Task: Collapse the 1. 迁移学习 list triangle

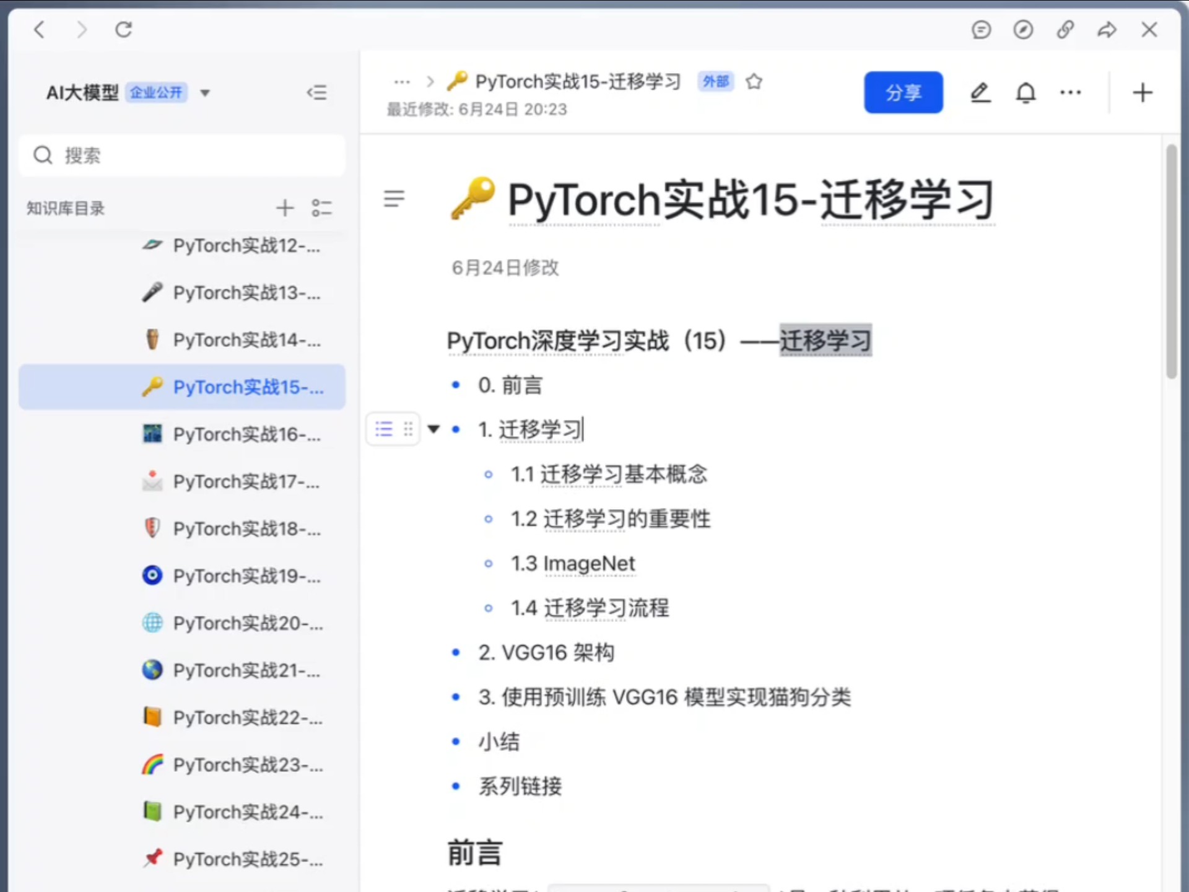Action: [433, 429]
